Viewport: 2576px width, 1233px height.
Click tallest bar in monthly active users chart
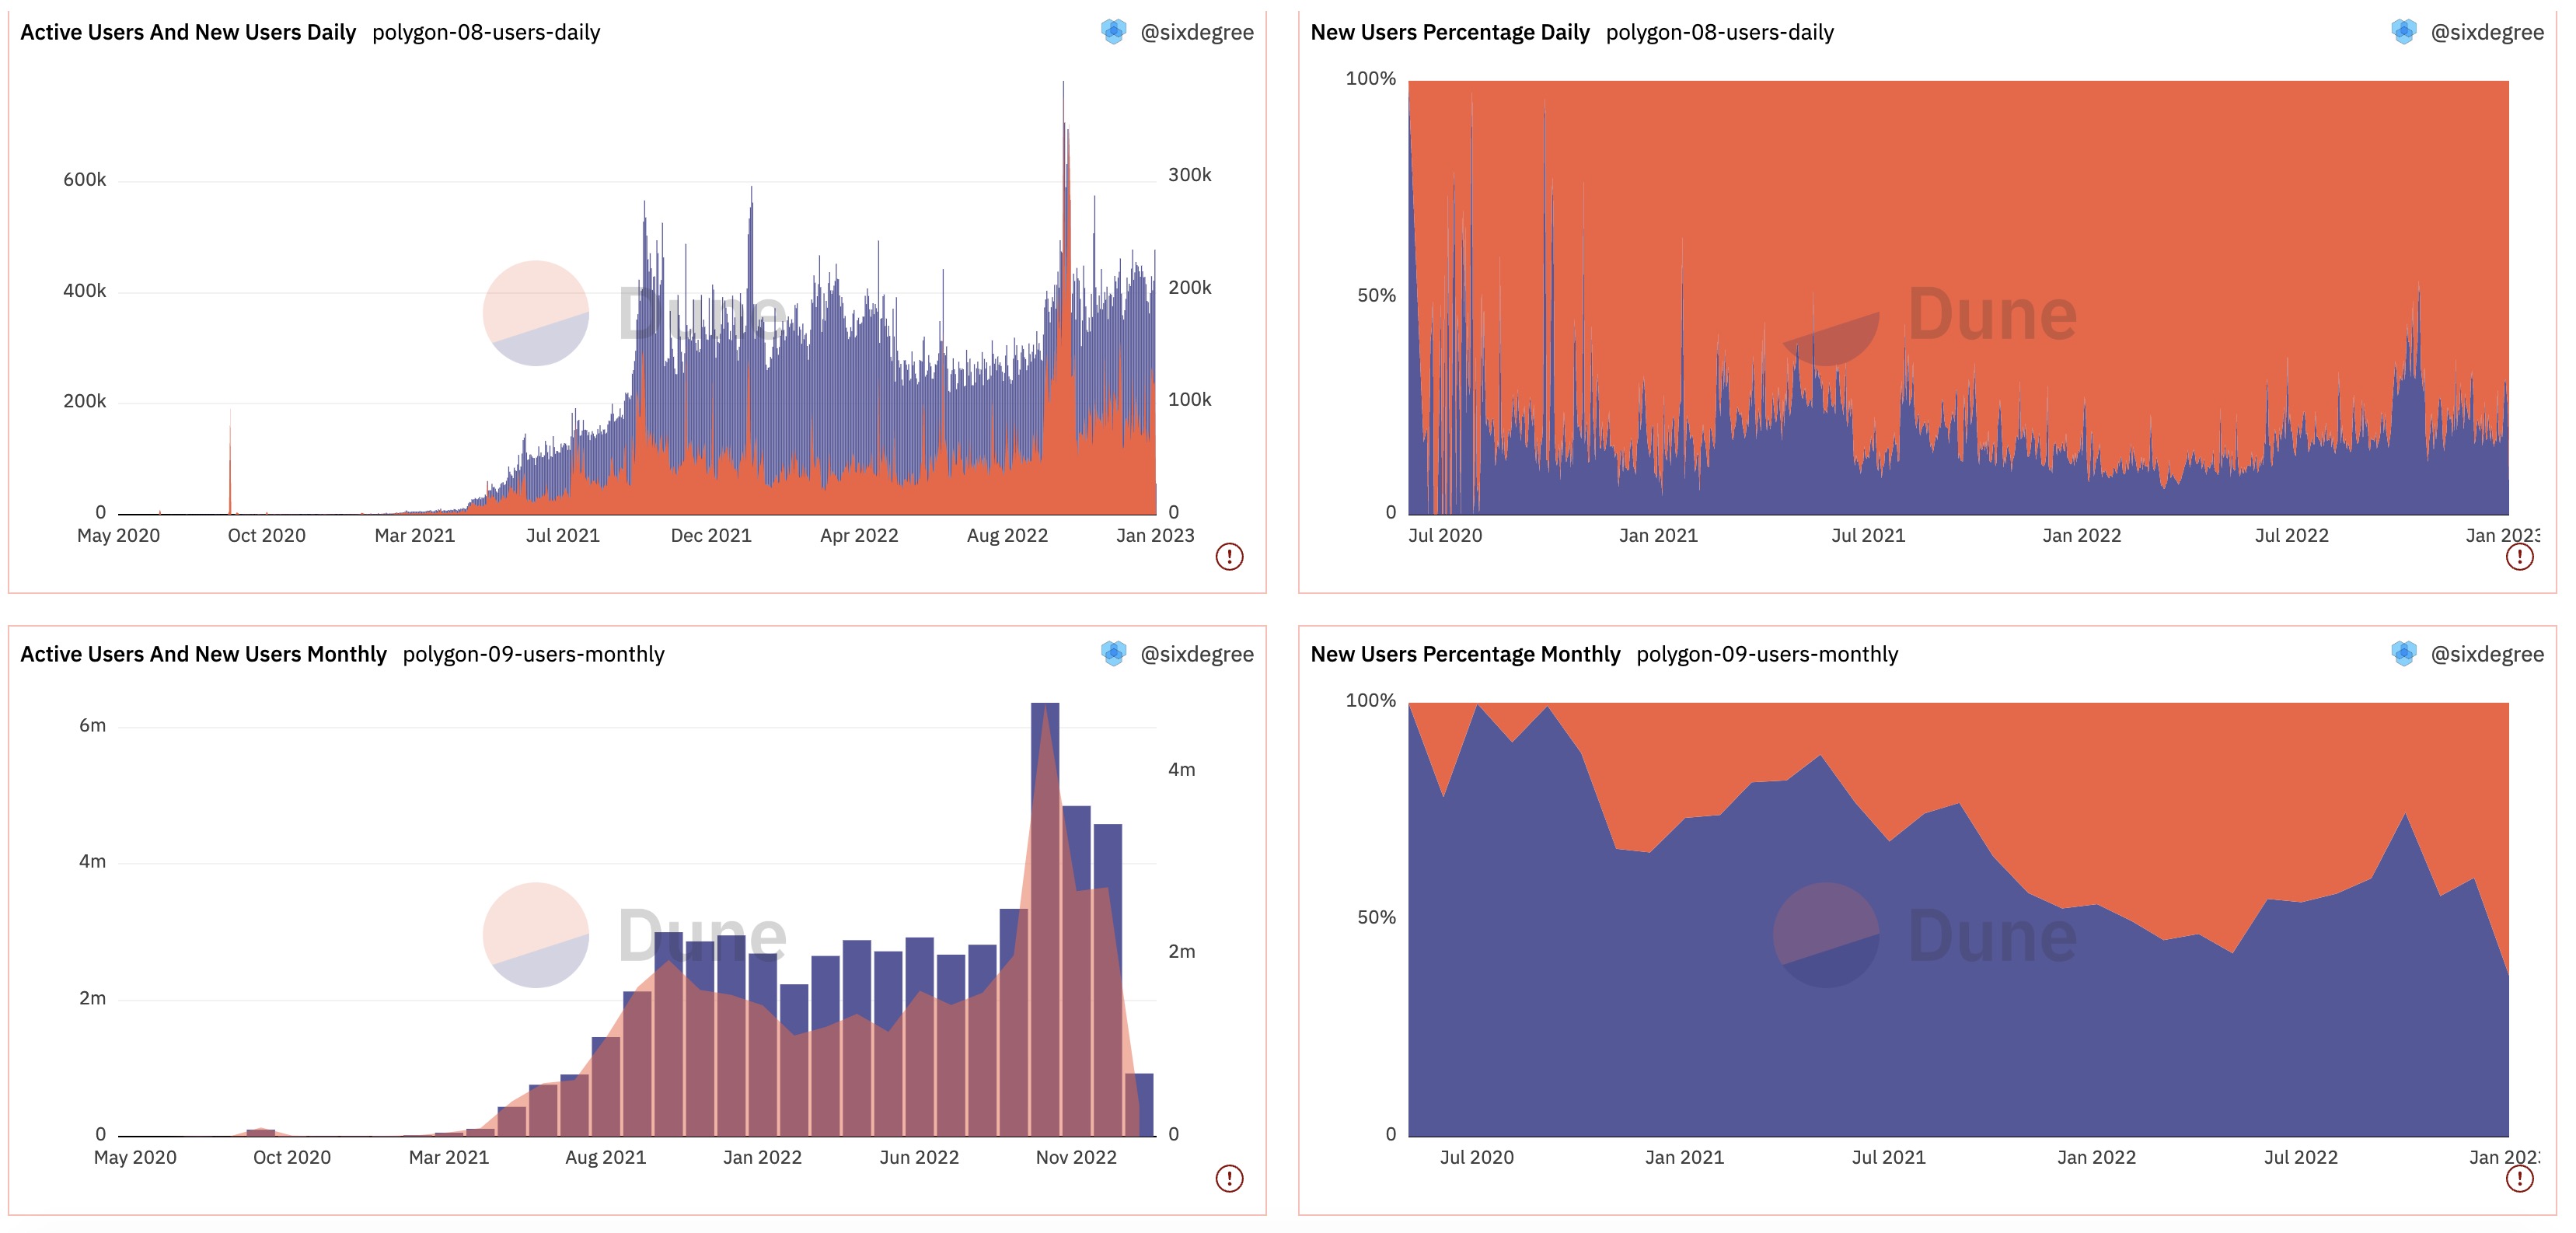coord(1045,919)
